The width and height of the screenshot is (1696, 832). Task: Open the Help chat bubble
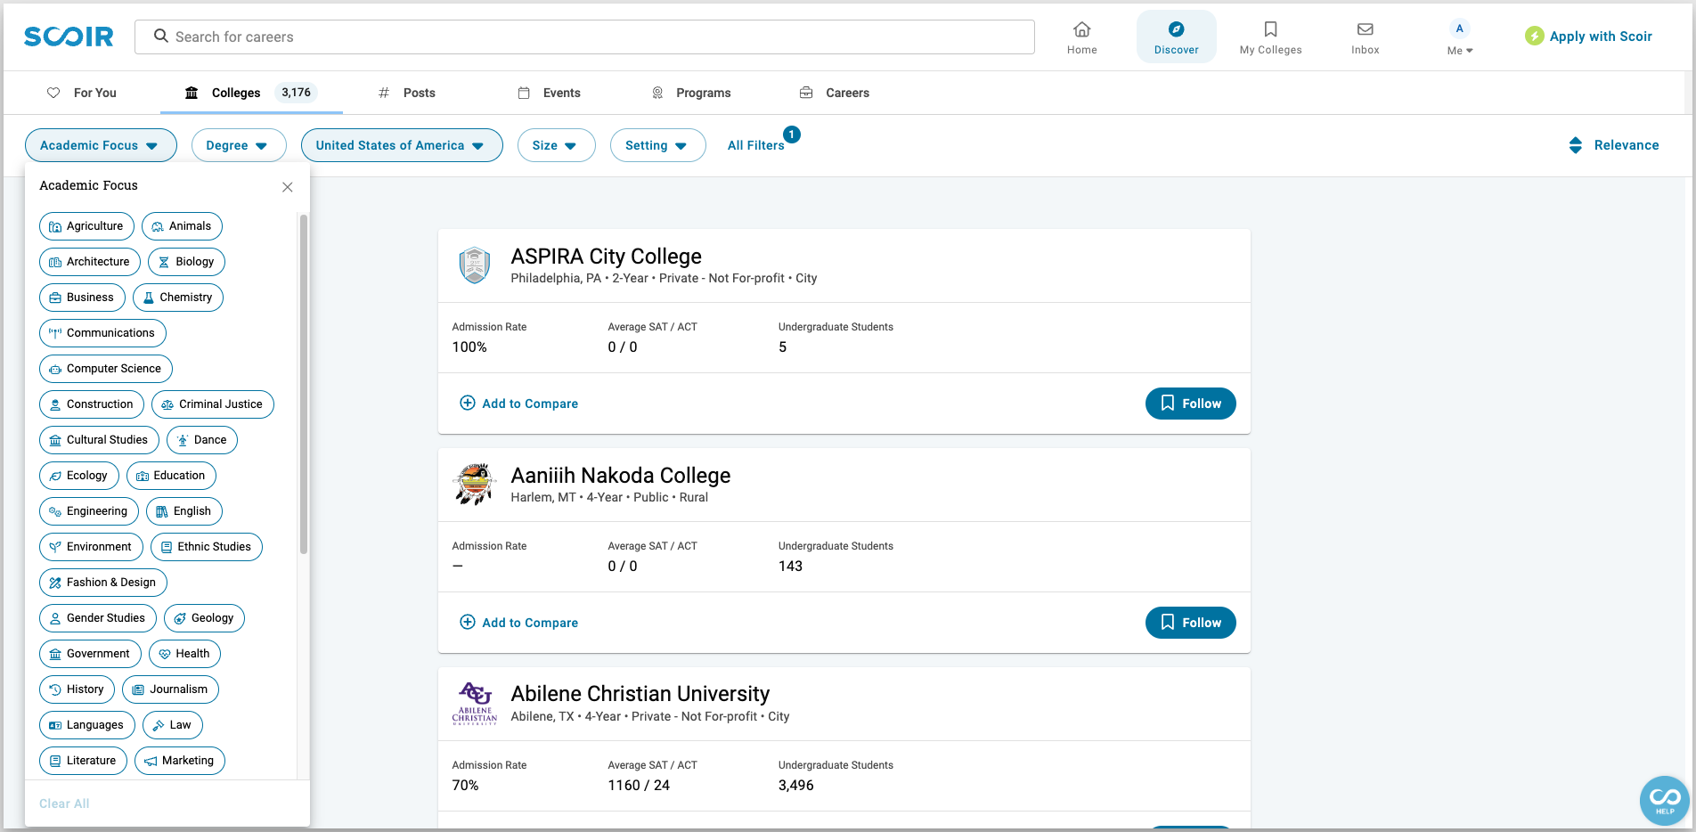(1664, 800)
